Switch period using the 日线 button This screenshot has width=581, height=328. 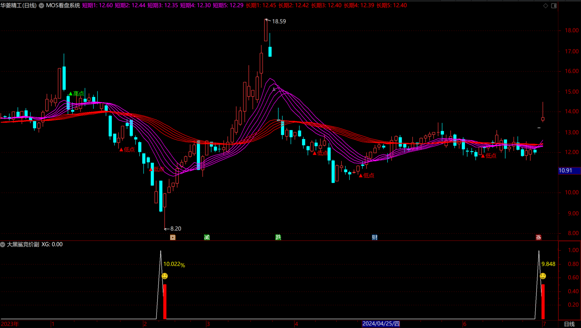569,324
